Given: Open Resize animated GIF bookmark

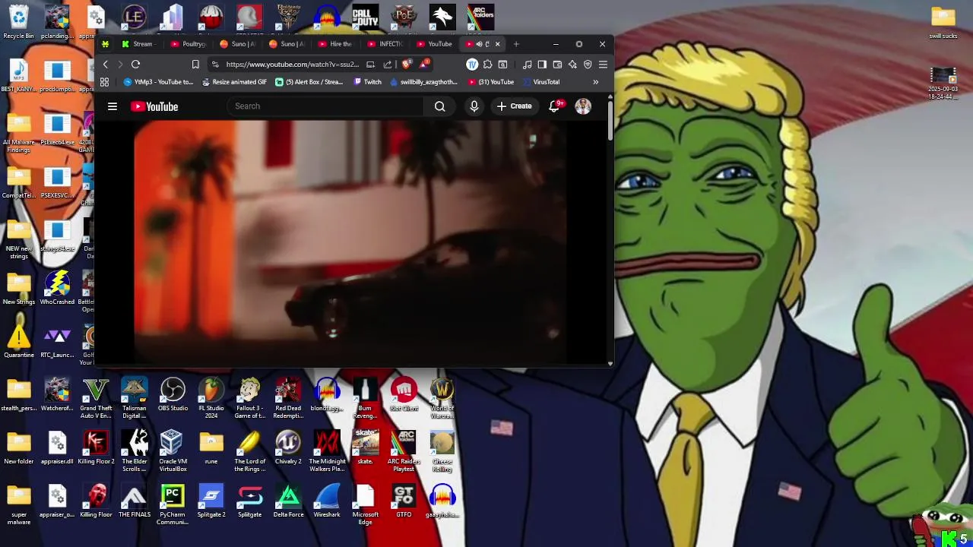Looking at the screenshot, I should [234, 82].
